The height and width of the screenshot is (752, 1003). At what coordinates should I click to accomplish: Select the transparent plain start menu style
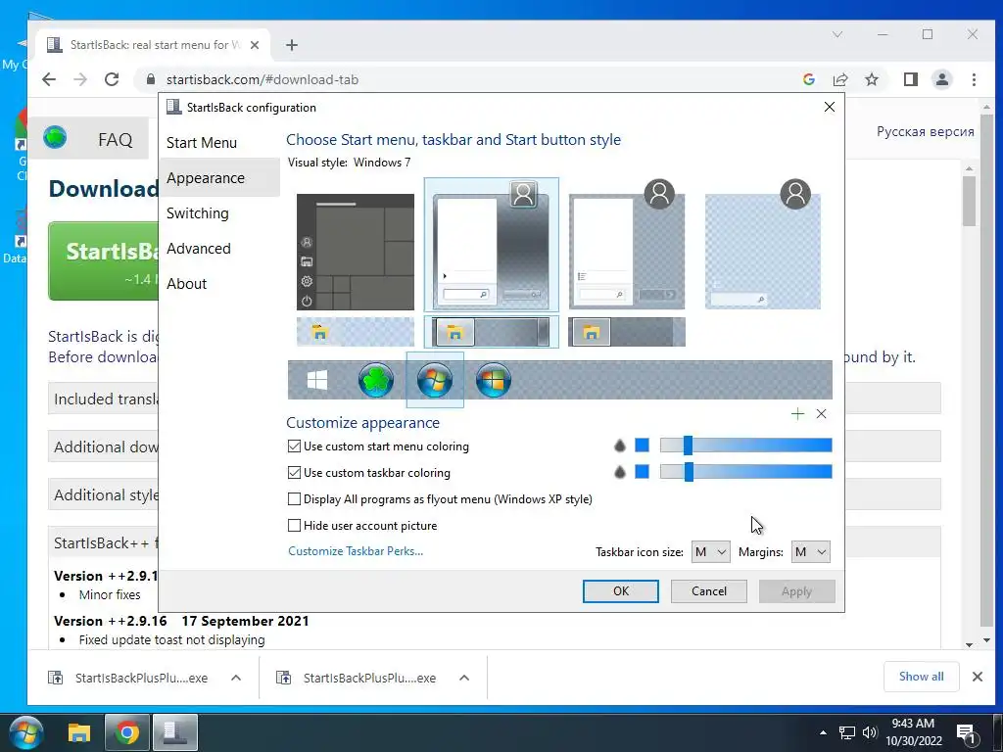[762, 245]
